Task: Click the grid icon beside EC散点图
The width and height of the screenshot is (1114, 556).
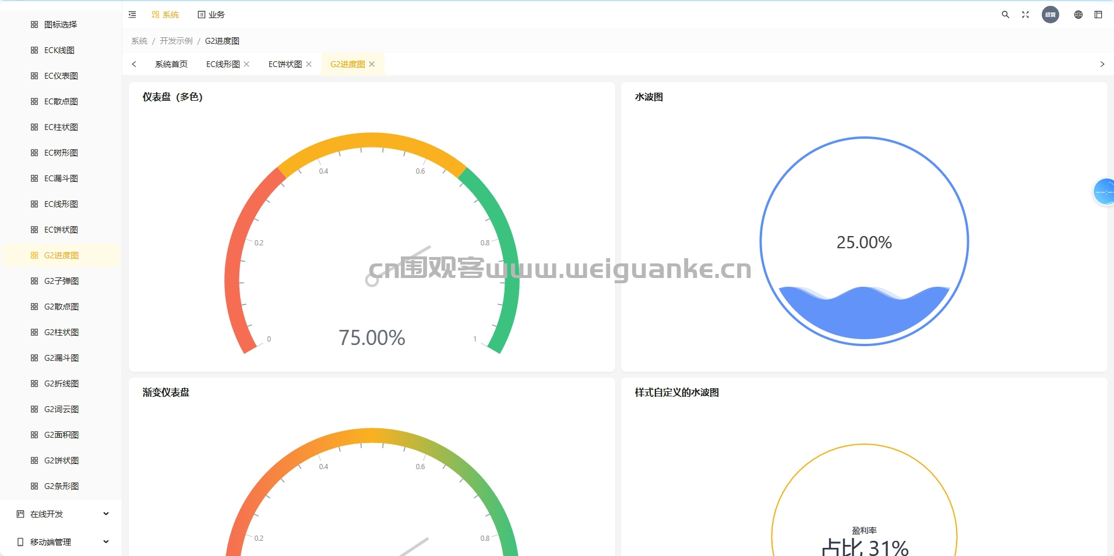Action: (x=34, y=101)
